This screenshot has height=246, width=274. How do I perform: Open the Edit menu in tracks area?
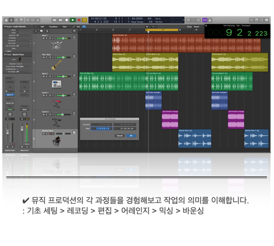pos(43,27)
